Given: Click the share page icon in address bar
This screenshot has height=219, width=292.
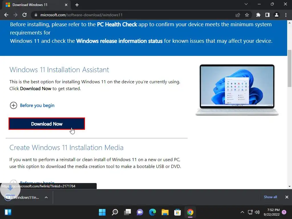Looking at the screenshot, I should click(x=238, y=15).
